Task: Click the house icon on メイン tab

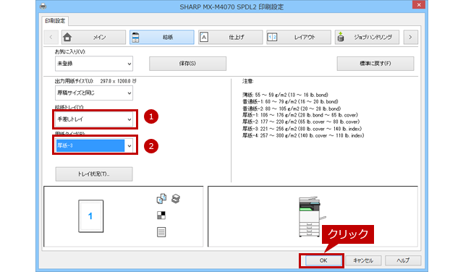Action: pyautogui.click(x=67, y=37)
